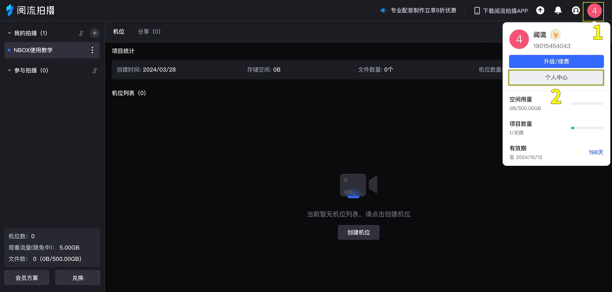Click the VIP badge next to 阅流
The image size is (612, 292).
pyautogui.click(x=556, y=35)
